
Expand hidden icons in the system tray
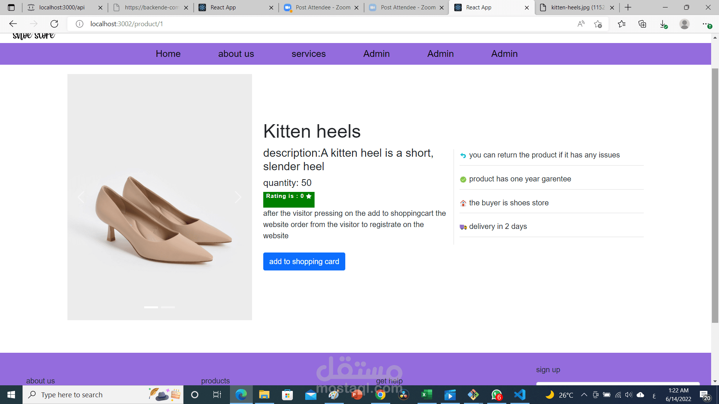584,395
